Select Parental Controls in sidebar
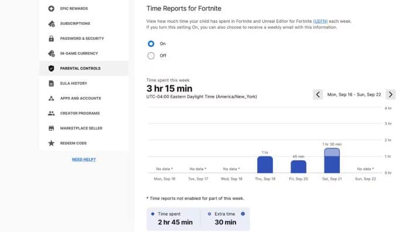Image resolution: width=413 pixels, height=232 pixels. [84, 68]
